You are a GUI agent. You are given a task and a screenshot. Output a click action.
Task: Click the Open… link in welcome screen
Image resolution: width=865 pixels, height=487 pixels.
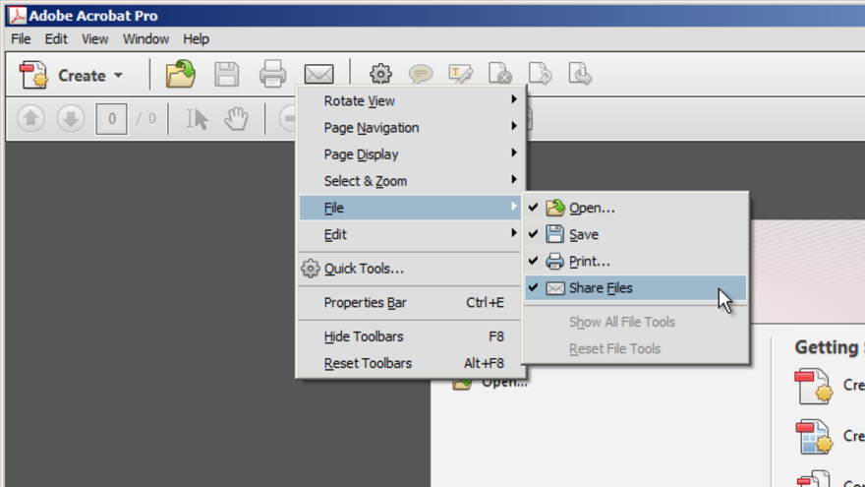[504, 383]
